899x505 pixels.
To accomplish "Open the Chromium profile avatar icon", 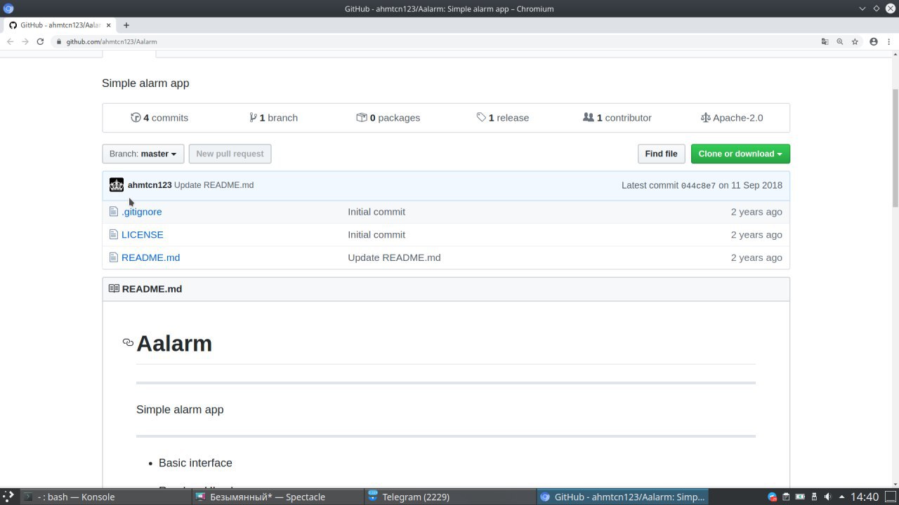I will pyautogui.click(x=874, y=41).
